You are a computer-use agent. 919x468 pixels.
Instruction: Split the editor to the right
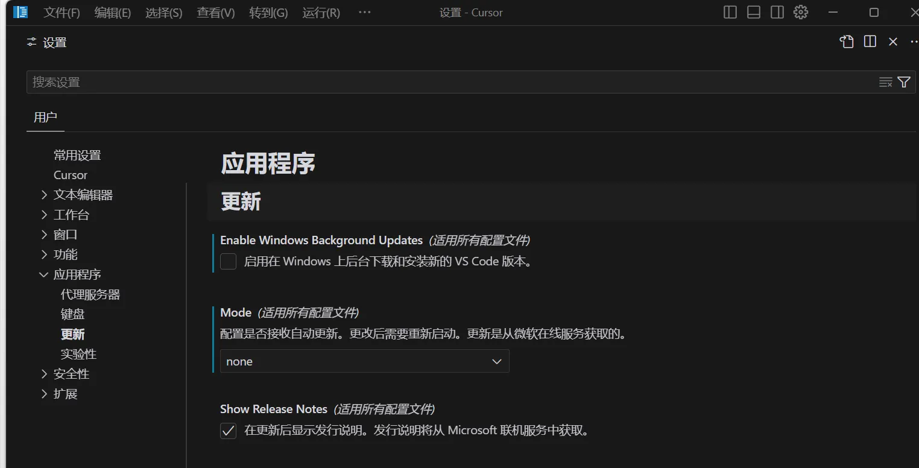[870, 42]
